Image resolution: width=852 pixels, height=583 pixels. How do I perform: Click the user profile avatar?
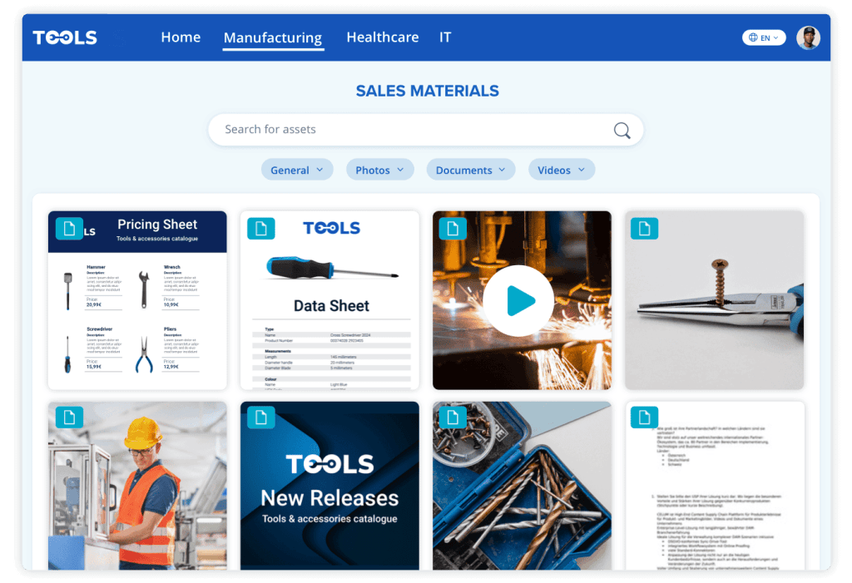808,37
